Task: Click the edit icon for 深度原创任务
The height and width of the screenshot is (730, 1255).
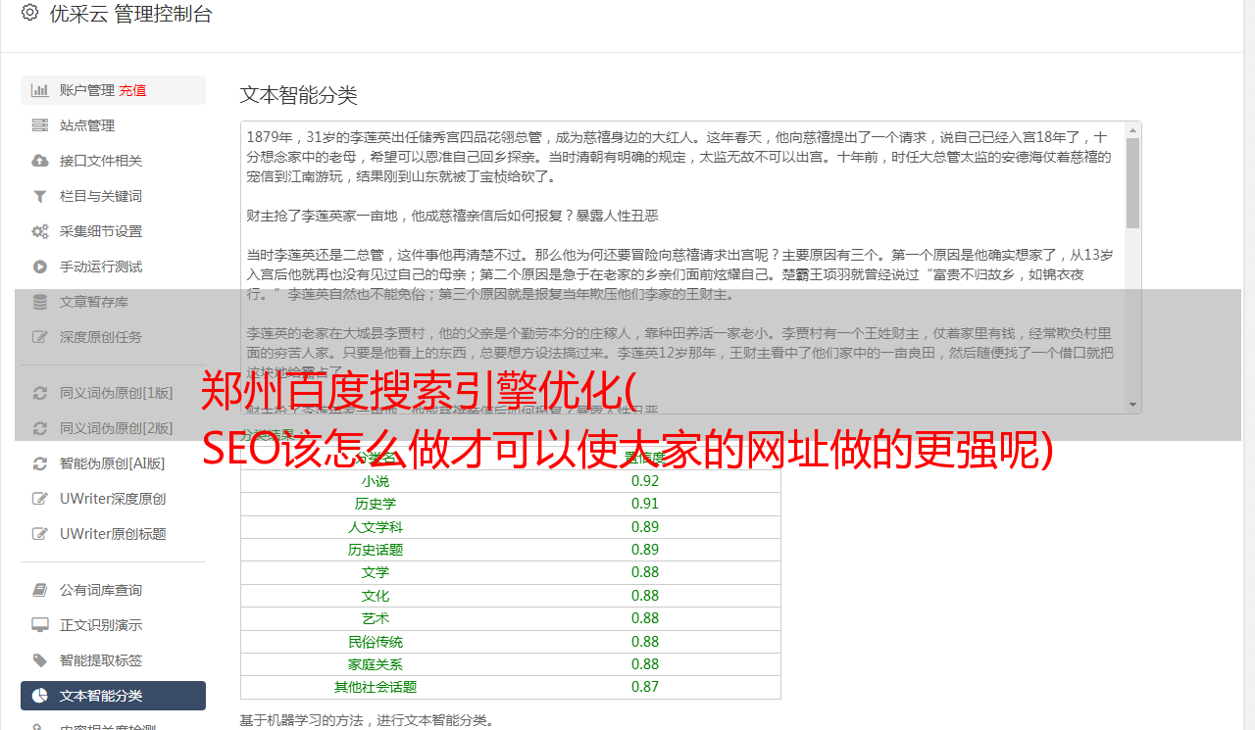Action: tap(40, 337)
